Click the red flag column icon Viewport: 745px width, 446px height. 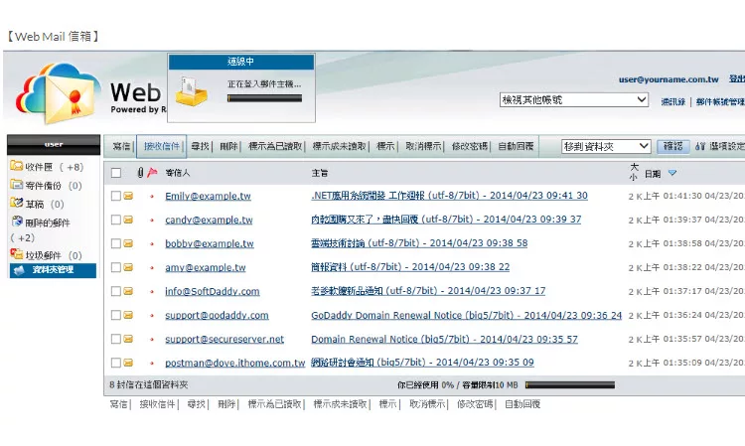152,173
